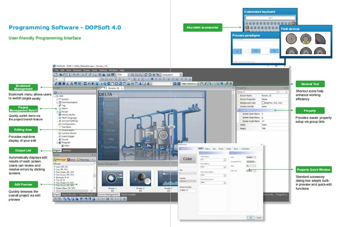Open the zoom 75% dropdown
343x227 pixels.
[128, 74]
